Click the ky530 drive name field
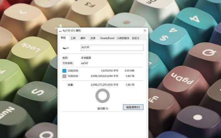The image size is (221, 138). click(112, 48)
